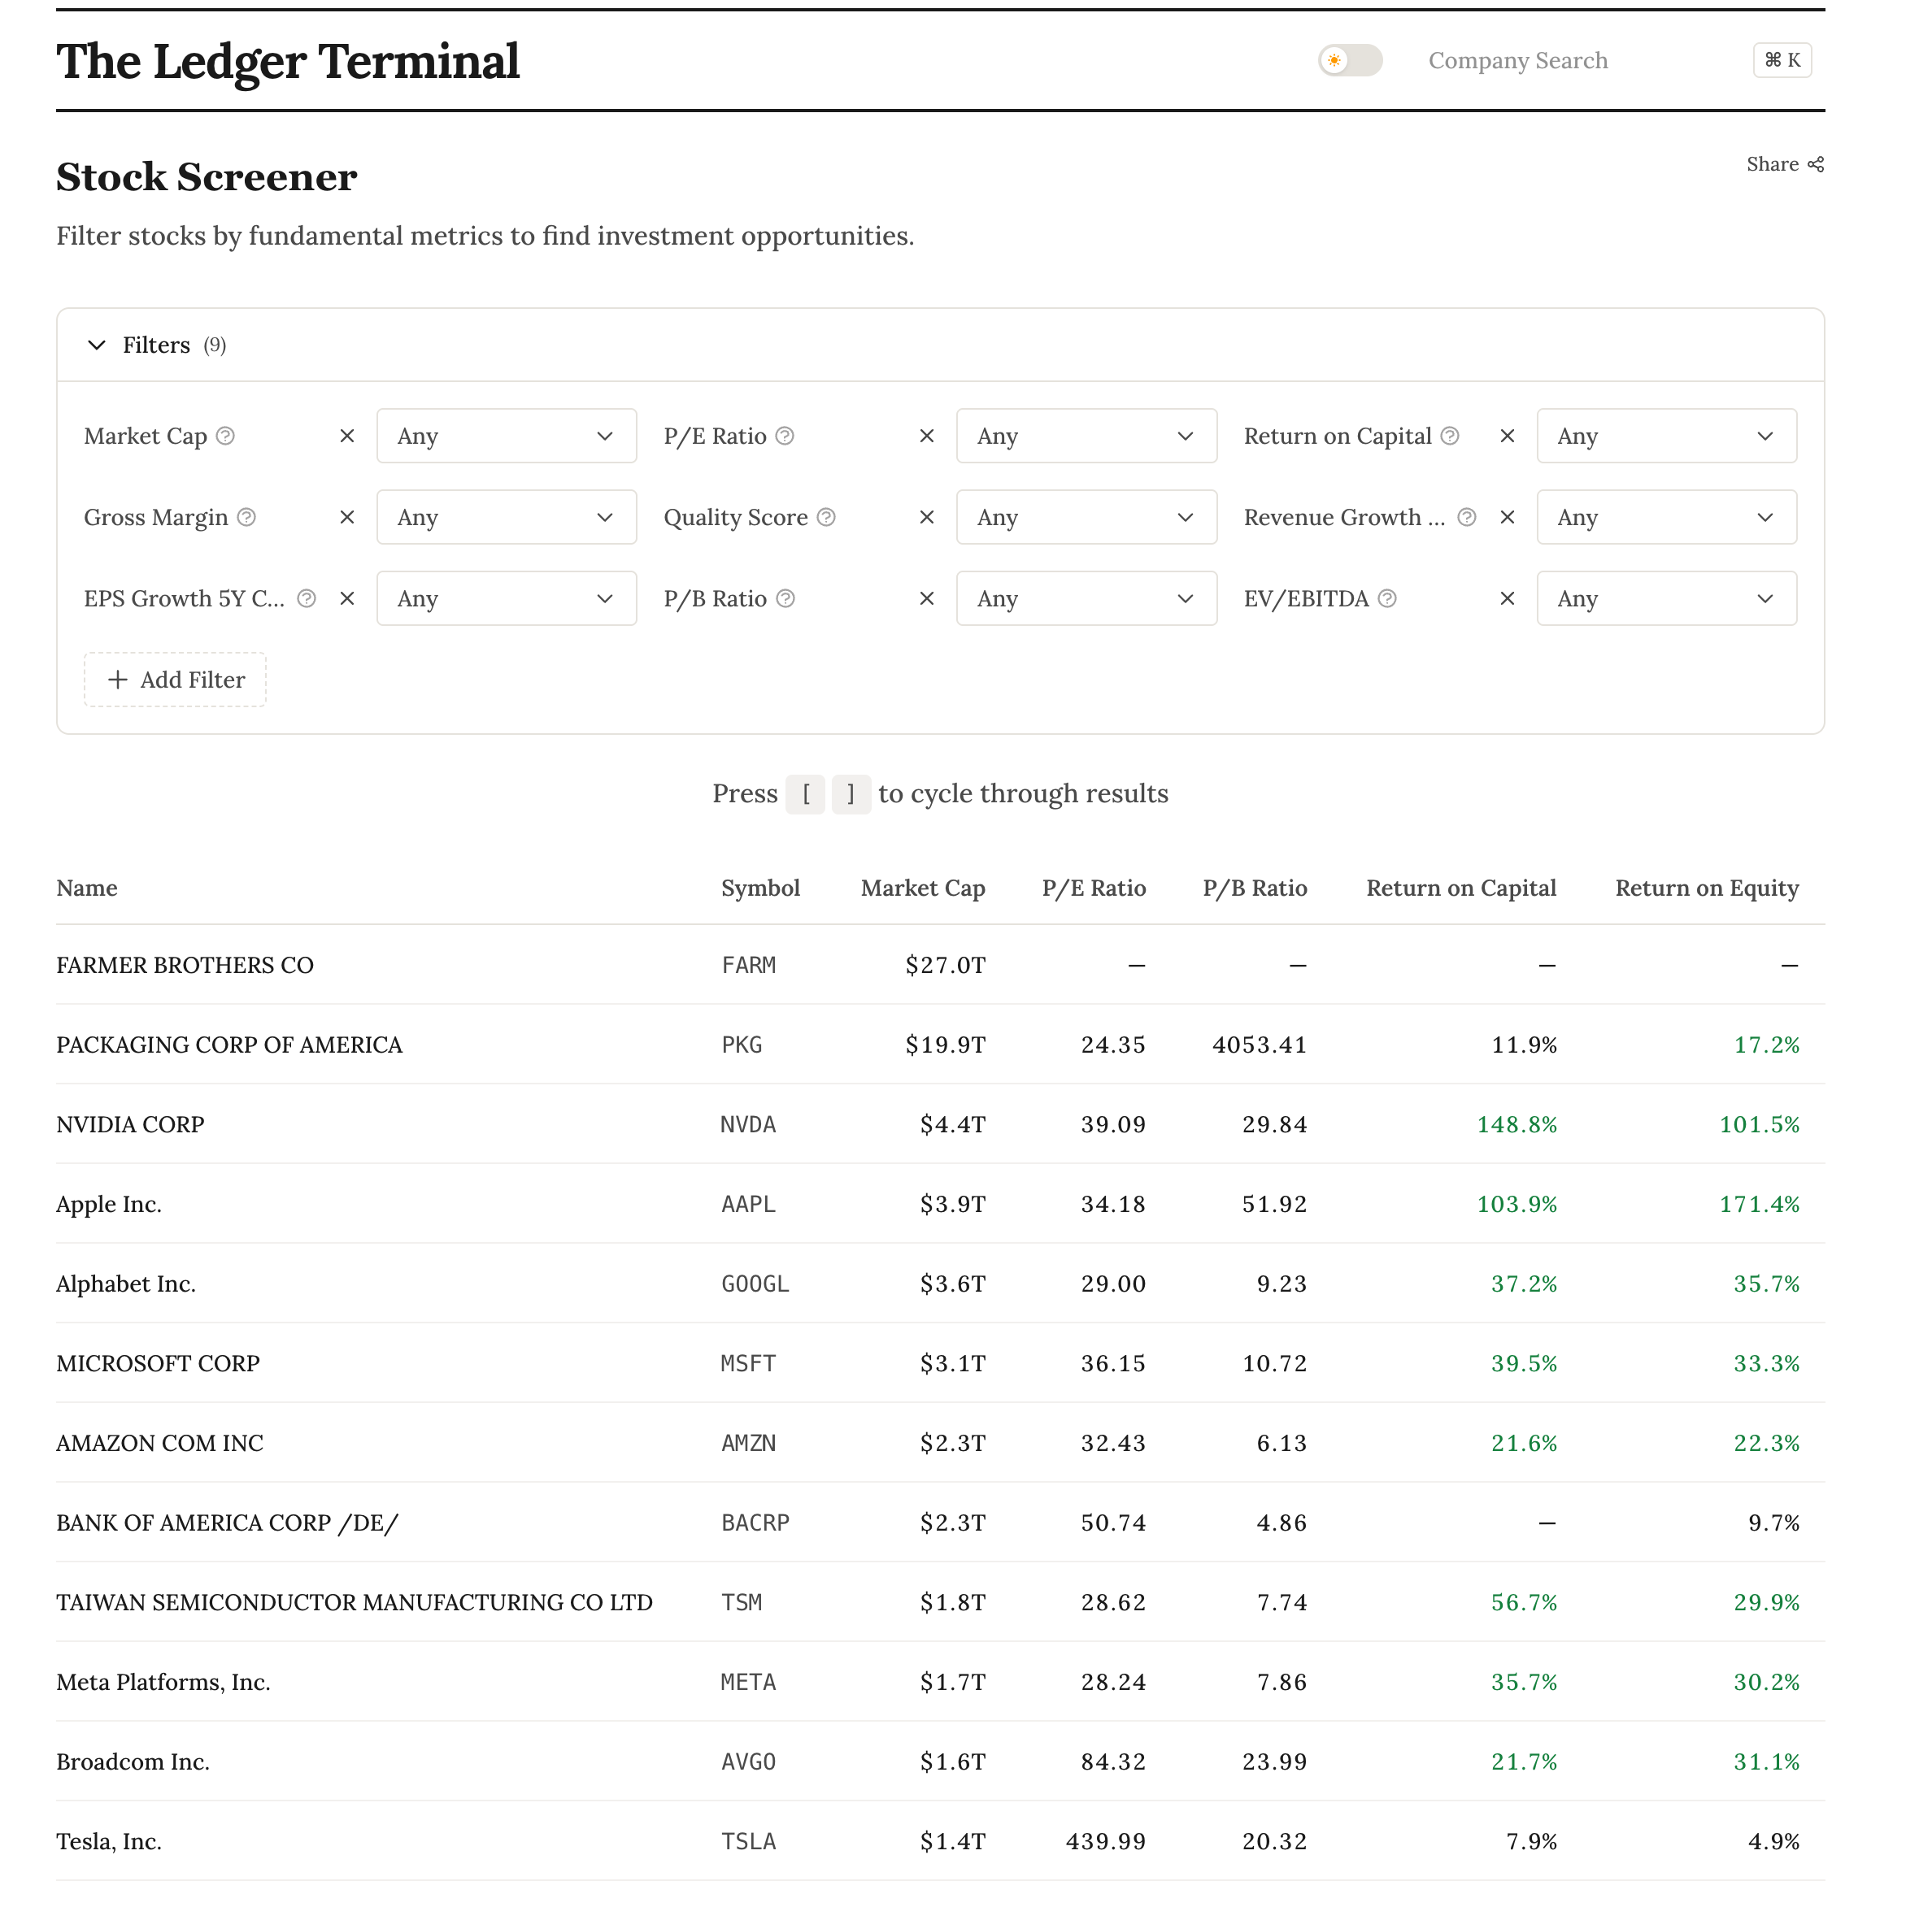Show EPS Growth 5Y help icon

(307, 598)
